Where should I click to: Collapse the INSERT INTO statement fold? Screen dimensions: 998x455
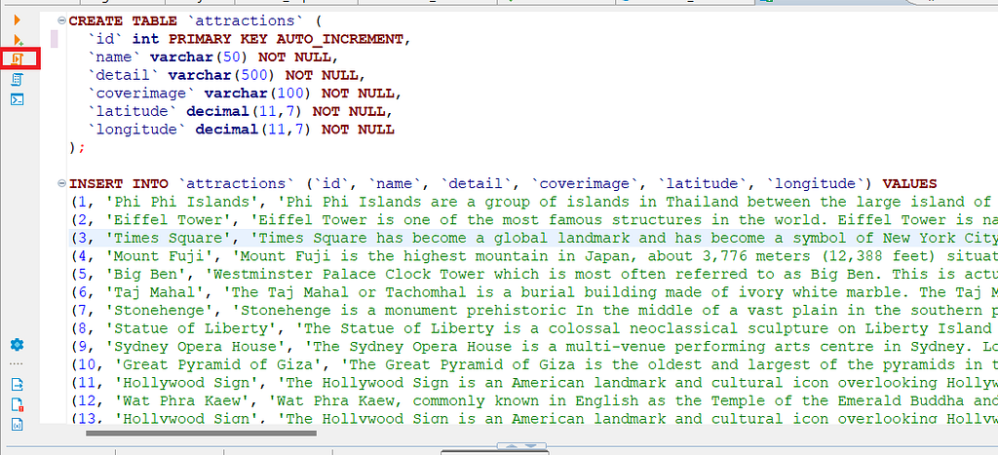(61, 184)
